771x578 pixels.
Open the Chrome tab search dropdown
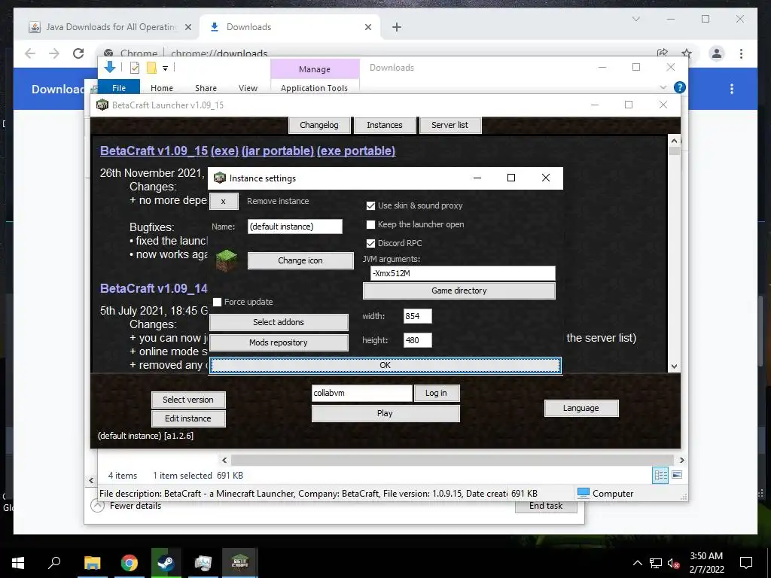pyautogui.click(x=635, y=19)
